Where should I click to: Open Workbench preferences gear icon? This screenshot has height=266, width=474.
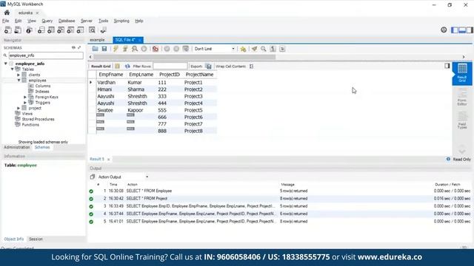(x=444, y=30)
